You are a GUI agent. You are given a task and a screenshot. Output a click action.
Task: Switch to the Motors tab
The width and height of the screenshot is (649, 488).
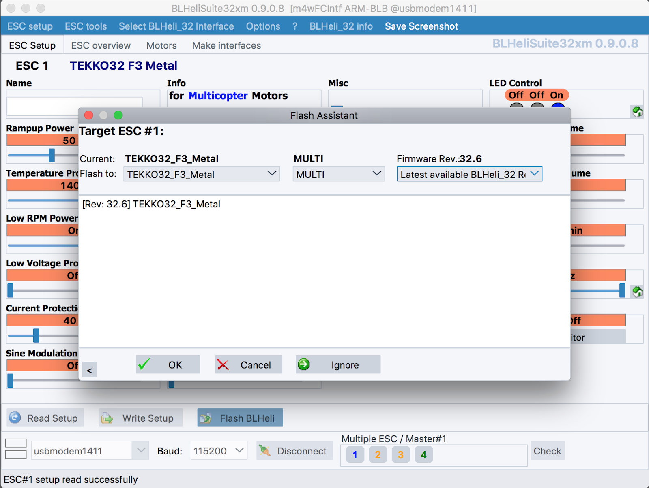pos(161,45)
